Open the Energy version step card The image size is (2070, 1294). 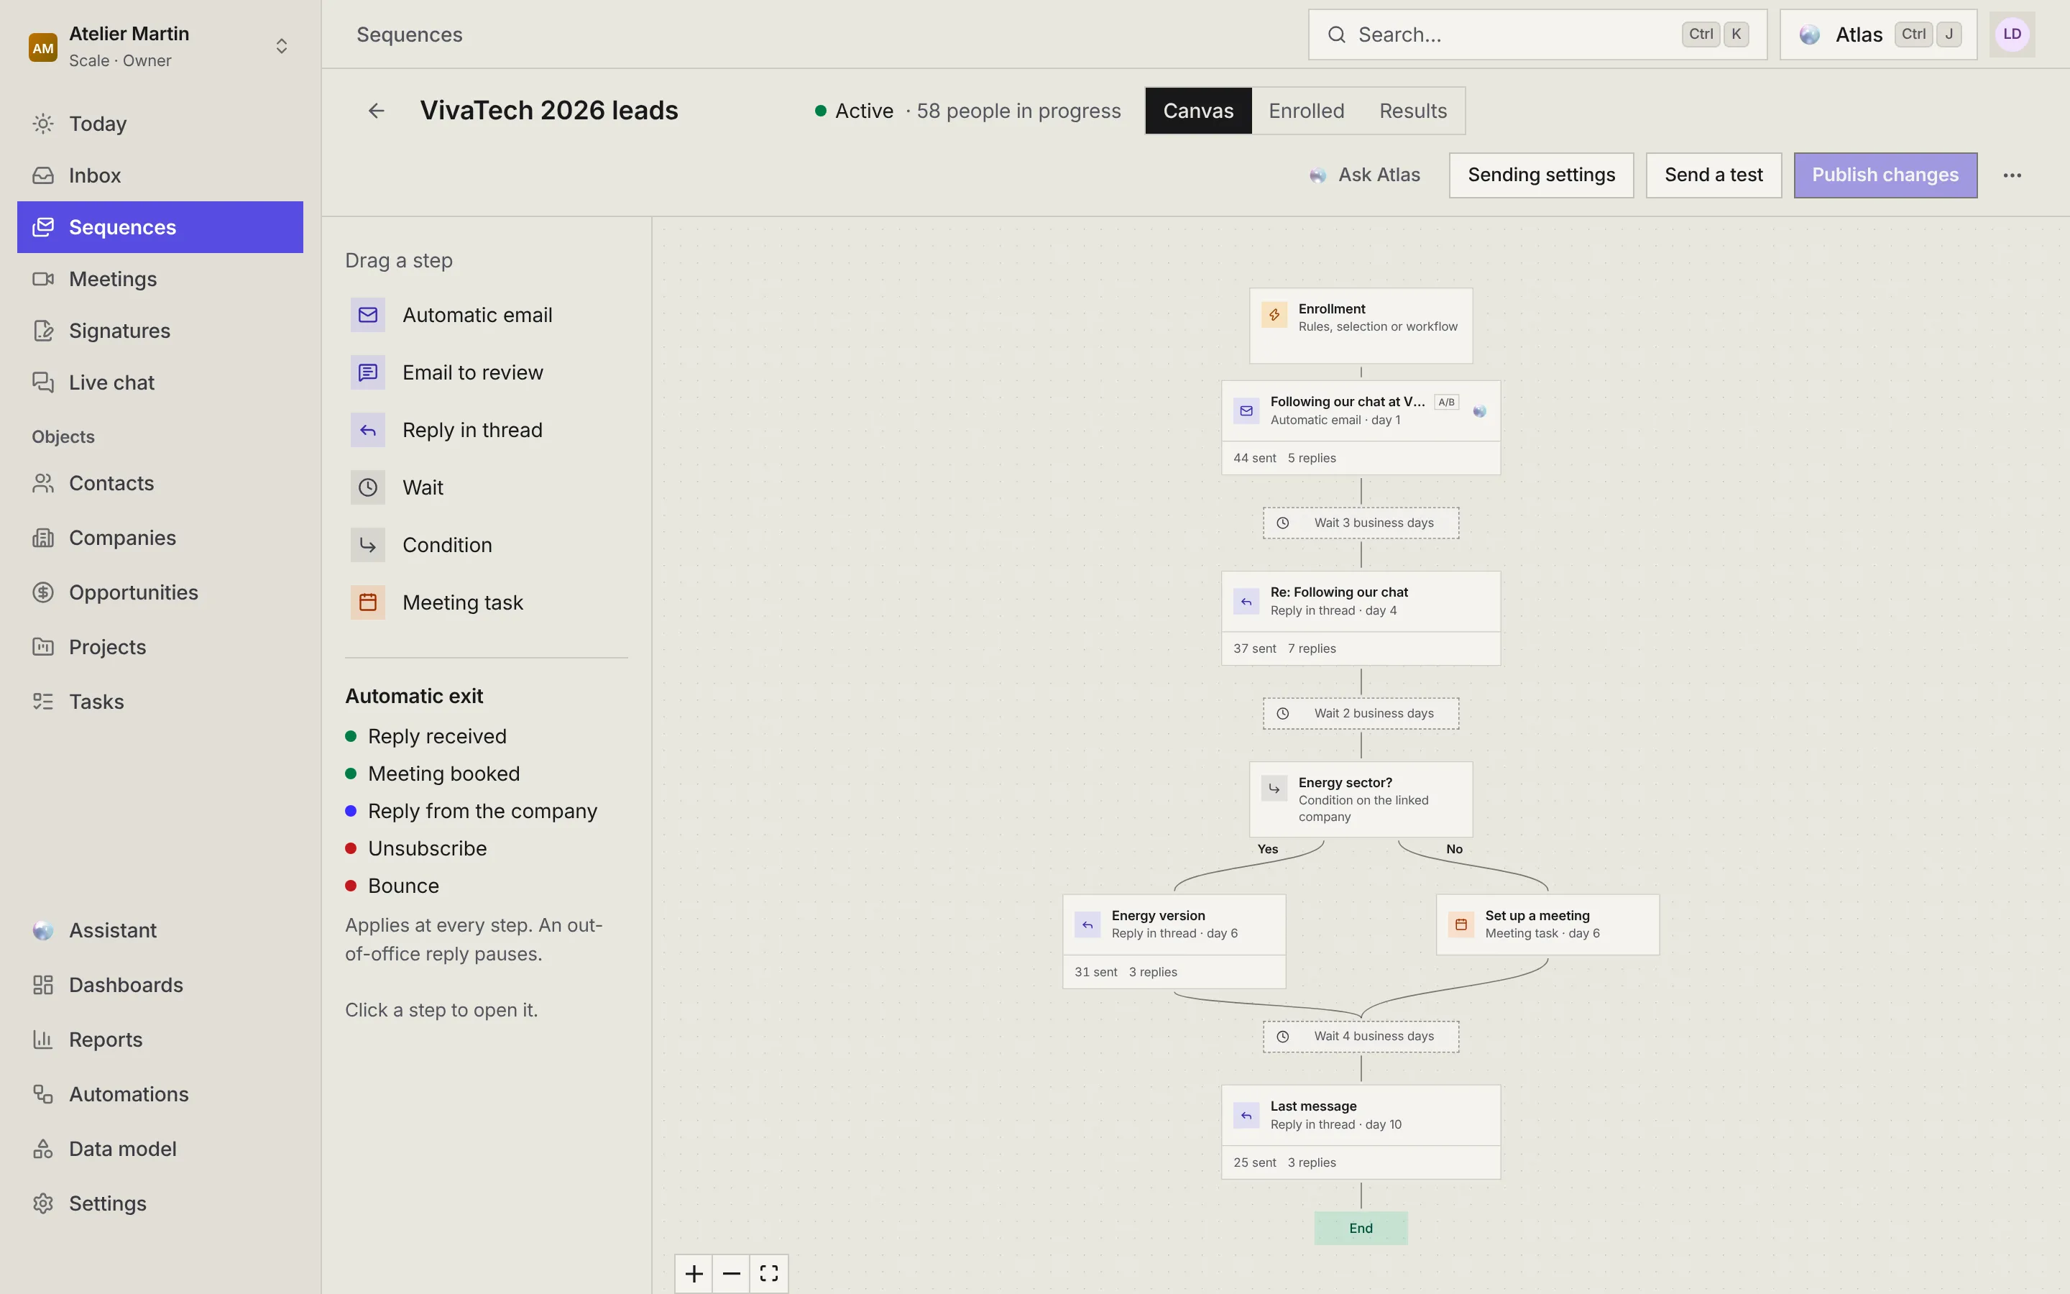[1174, 942]
